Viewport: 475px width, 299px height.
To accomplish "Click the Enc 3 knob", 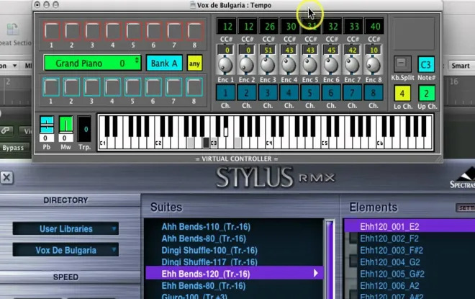I will tap(268, 65).
